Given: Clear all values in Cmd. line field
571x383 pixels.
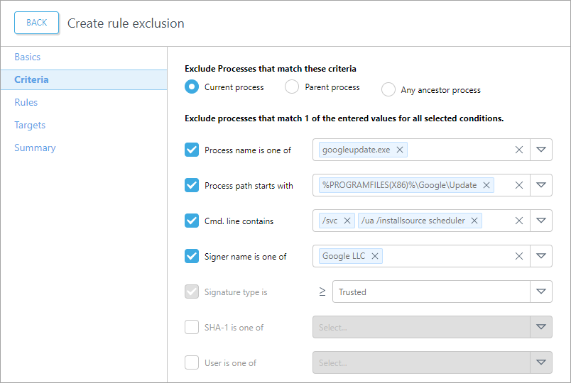Looking at the screenshot, I should point(518,221).
